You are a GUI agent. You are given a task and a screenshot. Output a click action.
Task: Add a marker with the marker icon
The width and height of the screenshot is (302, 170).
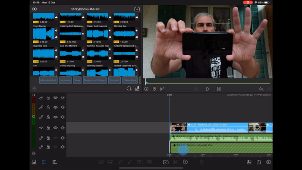coord(154,89)
